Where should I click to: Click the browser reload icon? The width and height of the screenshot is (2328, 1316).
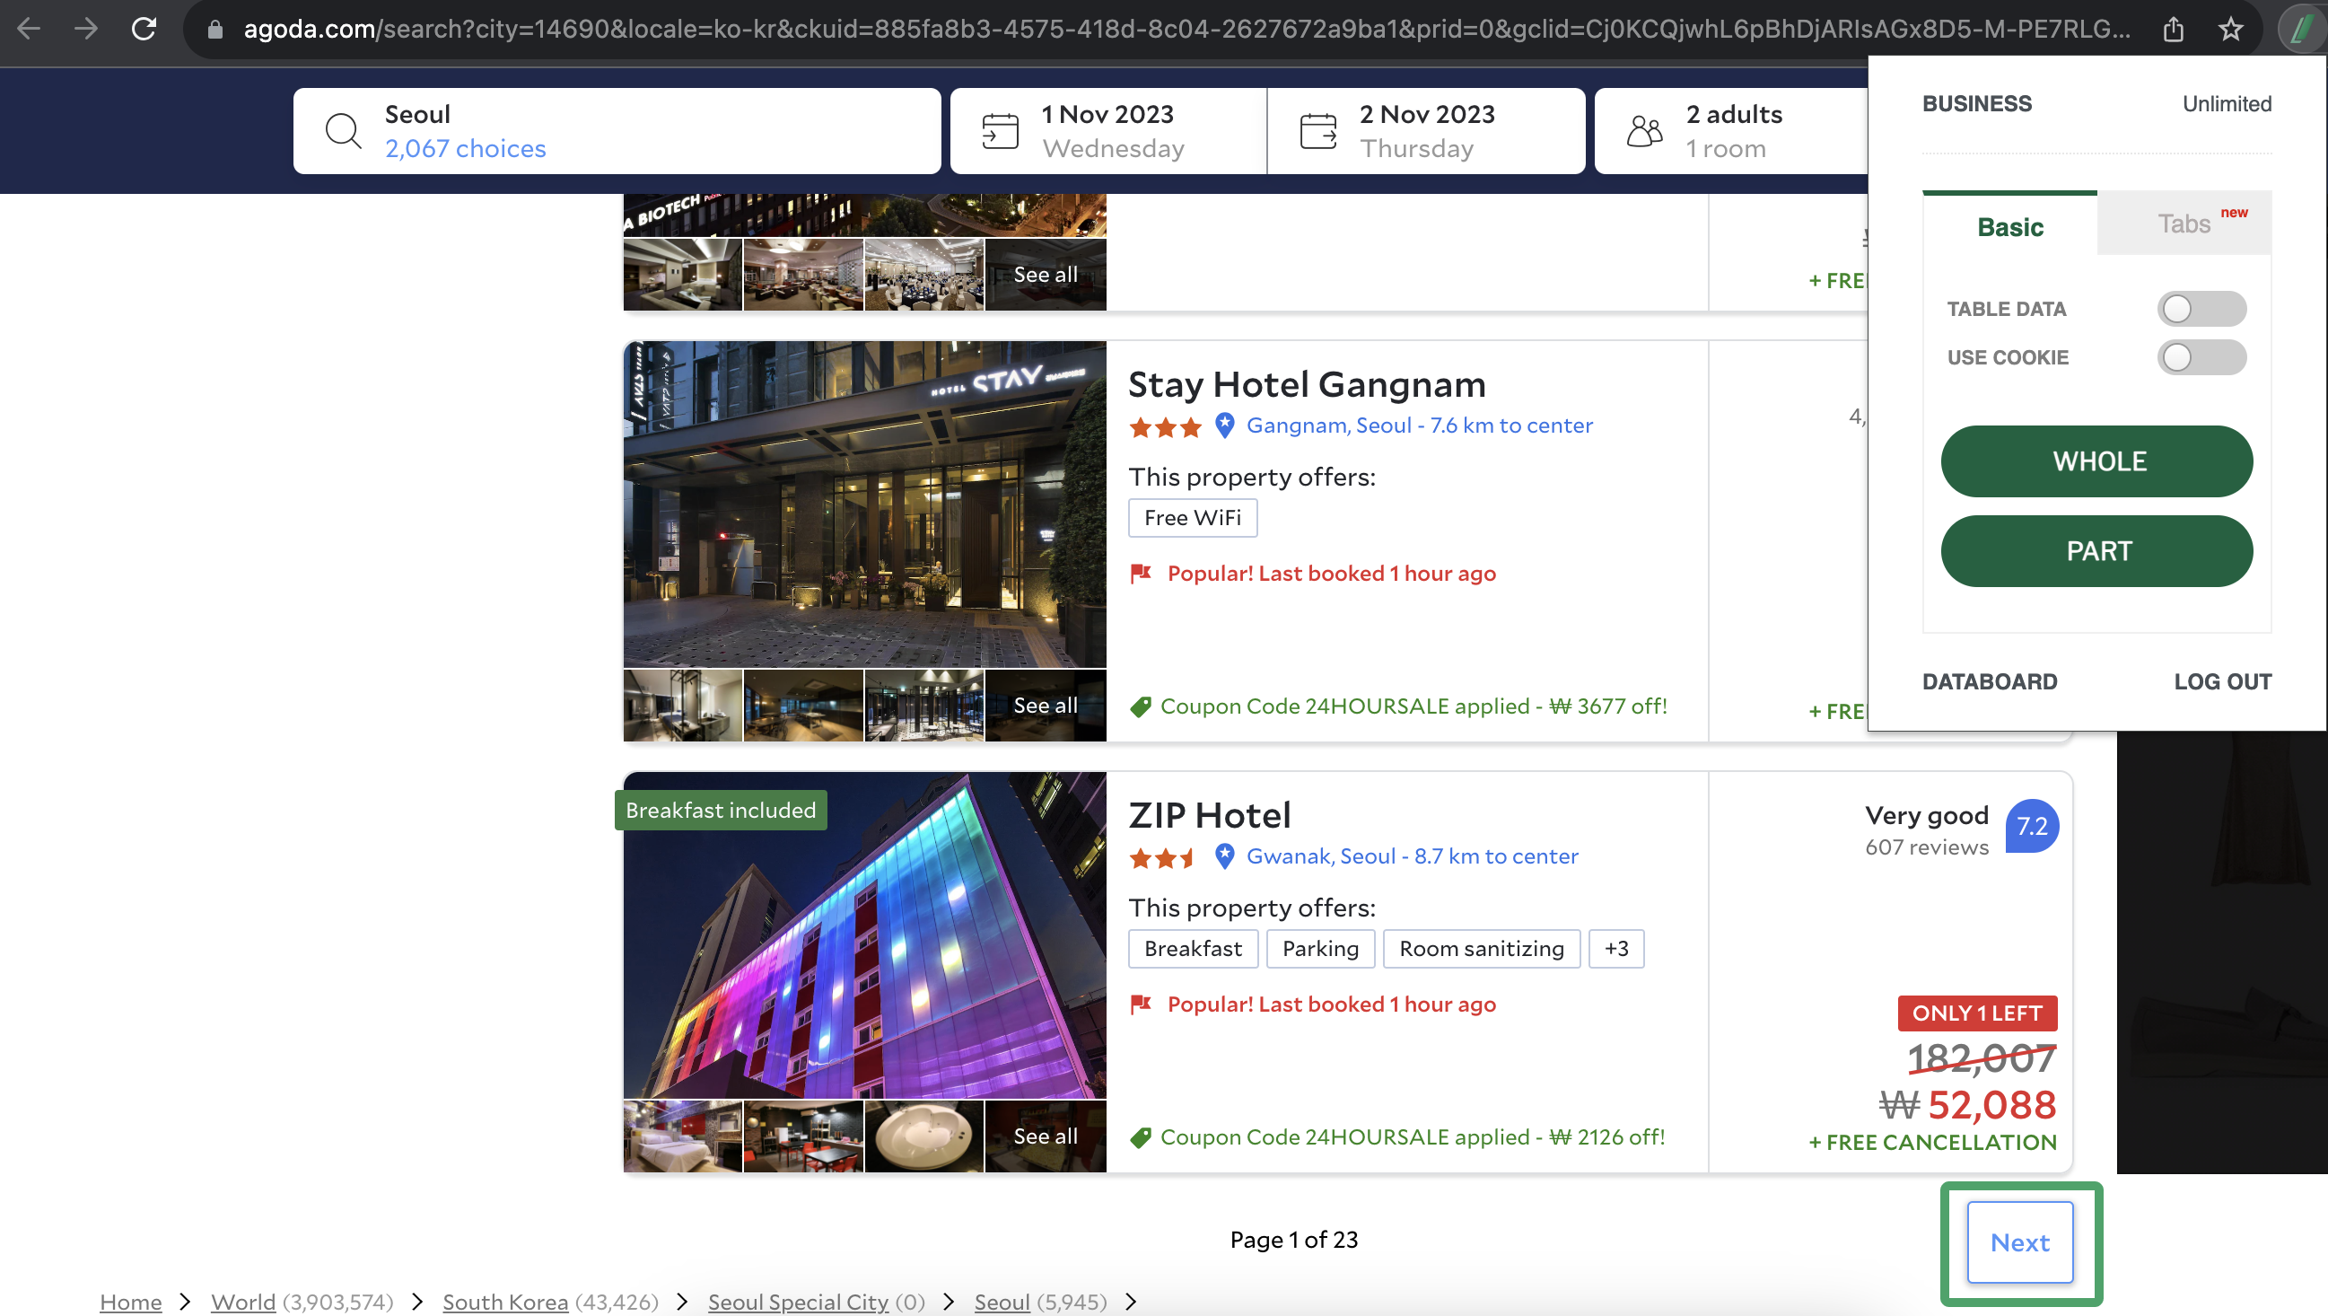144,29
